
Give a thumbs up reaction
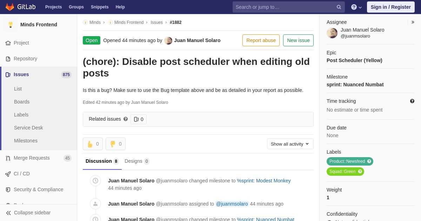(93, 144)
